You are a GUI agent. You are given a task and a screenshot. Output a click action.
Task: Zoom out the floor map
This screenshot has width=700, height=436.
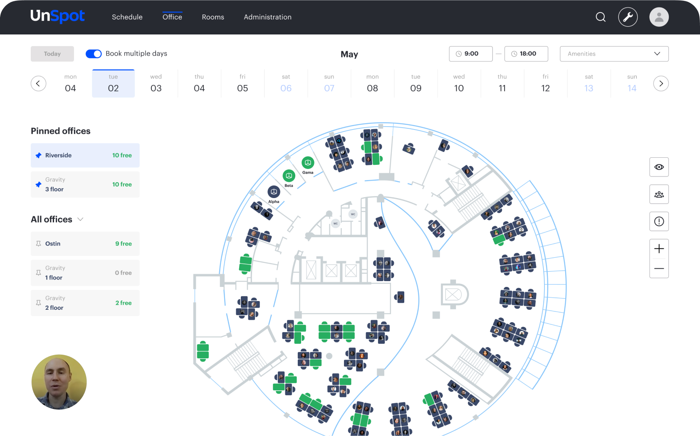[659, 269]
